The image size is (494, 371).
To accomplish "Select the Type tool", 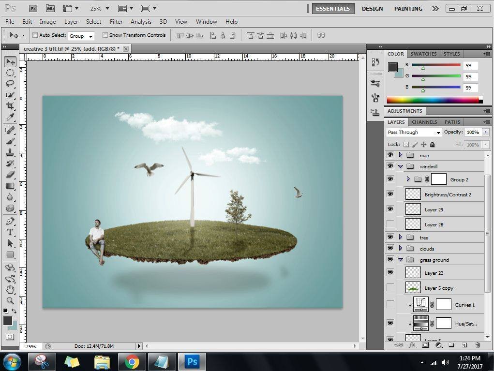I will [10, 232].
